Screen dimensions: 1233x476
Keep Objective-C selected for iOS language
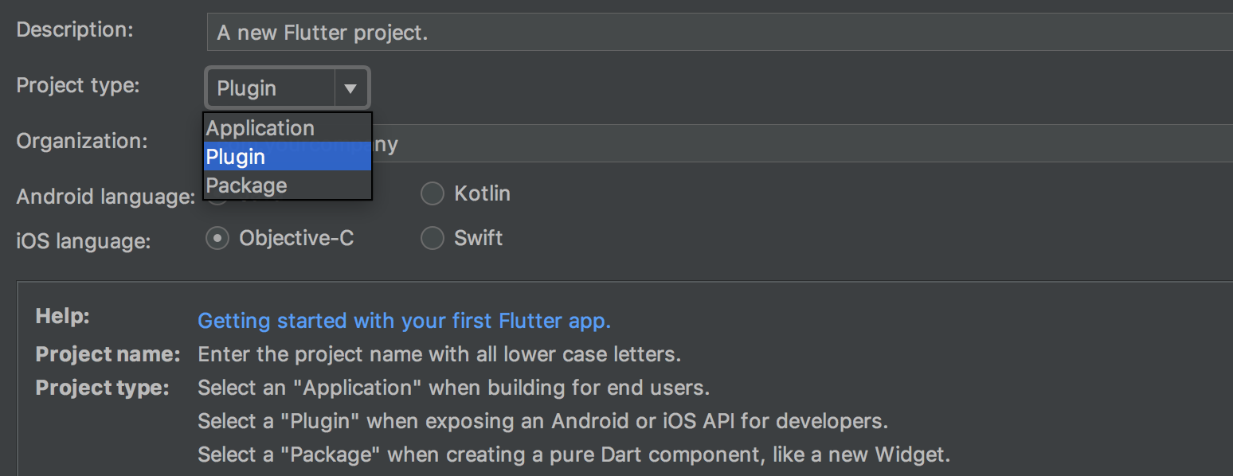click(x=217, y=237)
